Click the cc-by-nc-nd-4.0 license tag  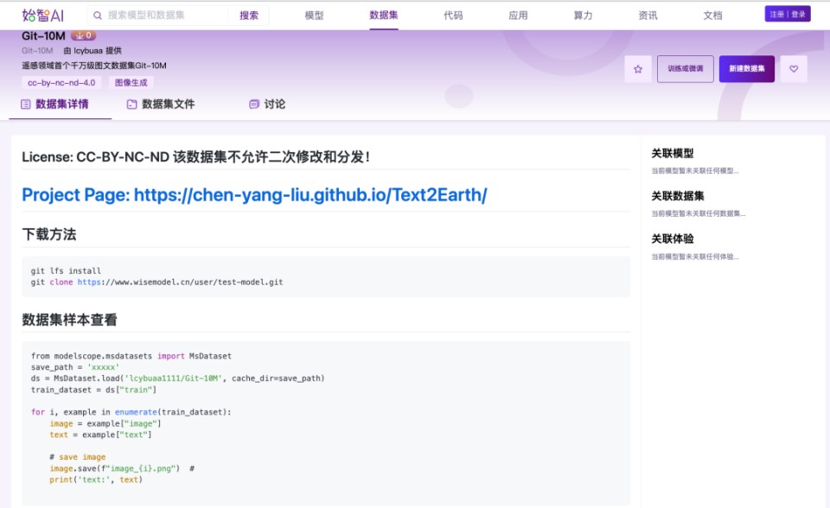coord(61,83)
